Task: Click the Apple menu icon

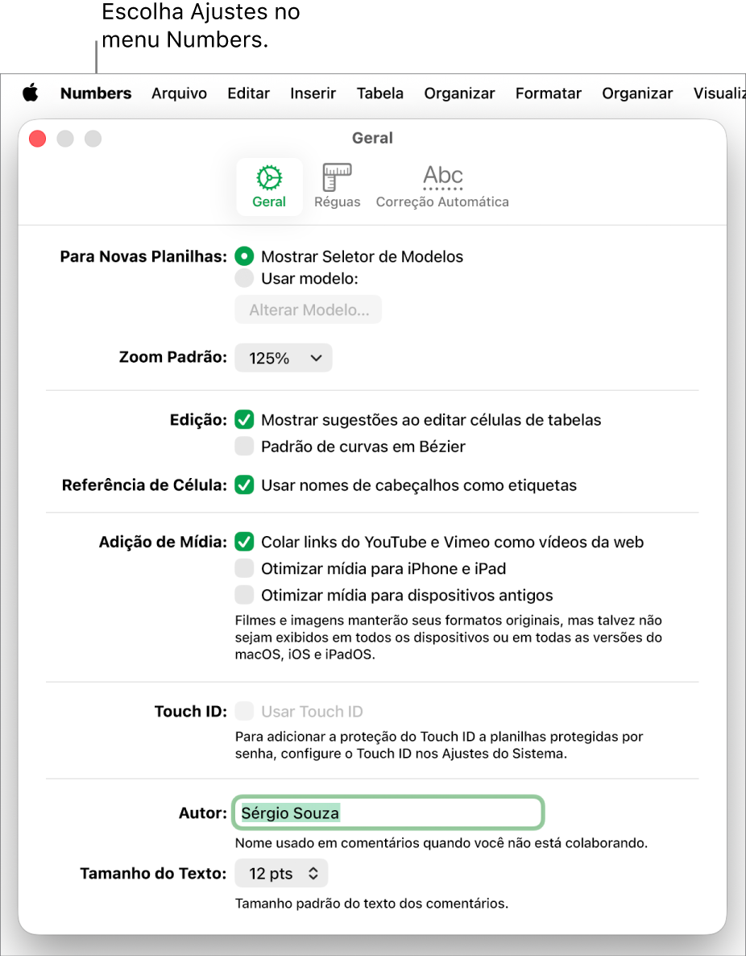Action: 31,93
